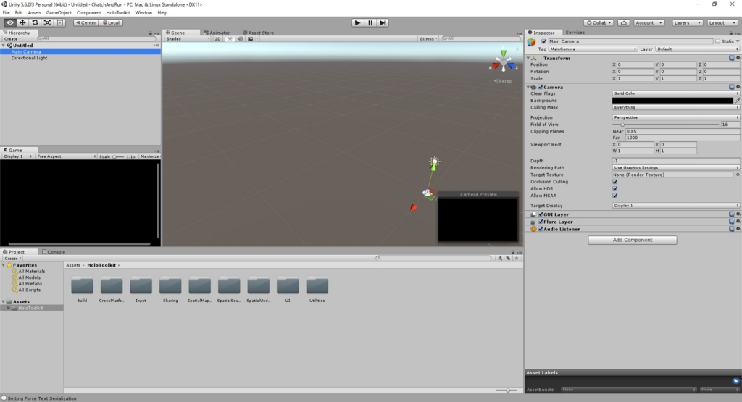Select the Rect transform tool

[59, 22]
